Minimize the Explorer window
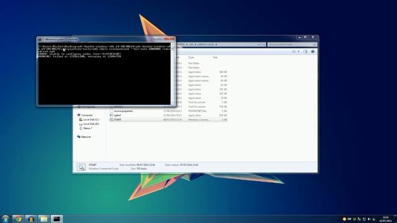 tap(300, 37)
